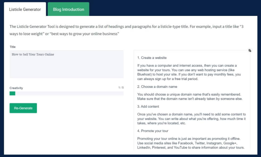Click the "4. Promote your tour" heading
261x157 pixels.
click(155, 131)
